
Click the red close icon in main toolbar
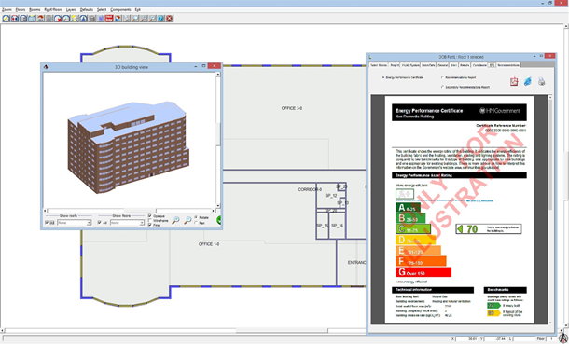point(170,18)
